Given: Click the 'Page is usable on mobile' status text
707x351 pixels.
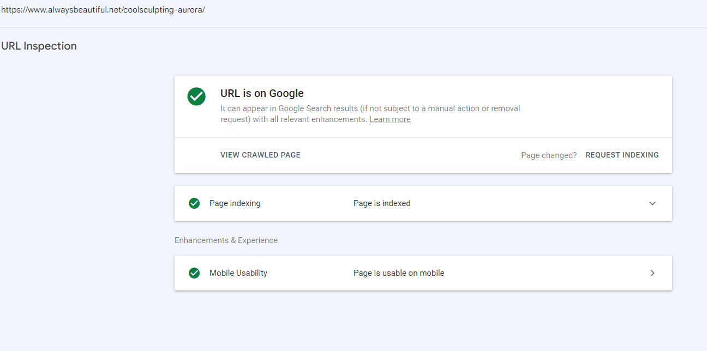Looking at the screenshot, I should coord(399,273).
